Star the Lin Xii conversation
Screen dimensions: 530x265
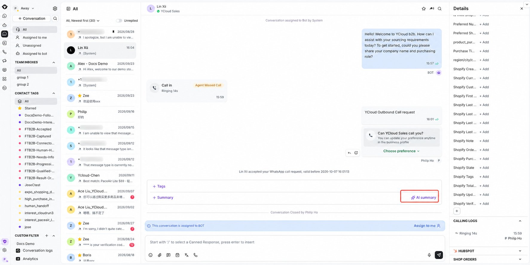(424, 9)
